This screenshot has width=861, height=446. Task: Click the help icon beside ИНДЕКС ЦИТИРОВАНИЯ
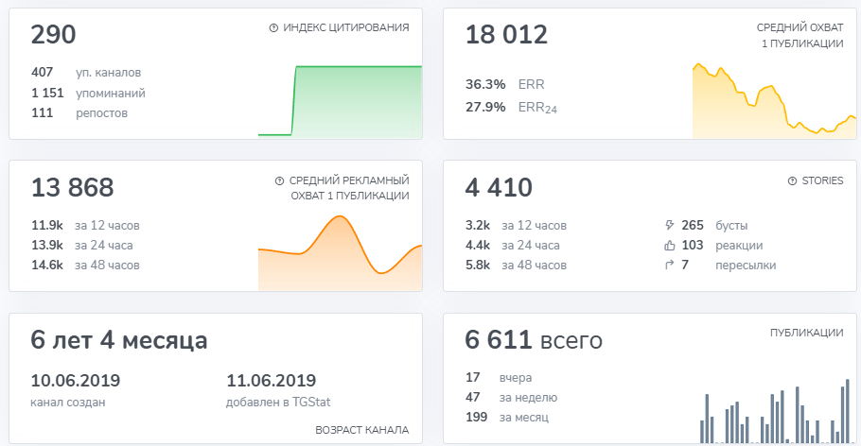274,28
